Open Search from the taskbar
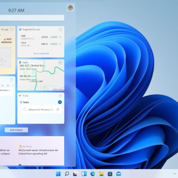The height and width of the screenshot is (178, 178). (67, 174)
